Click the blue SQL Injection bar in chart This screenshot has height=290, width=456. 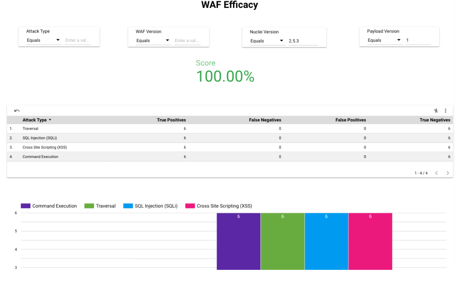(326, 241)
